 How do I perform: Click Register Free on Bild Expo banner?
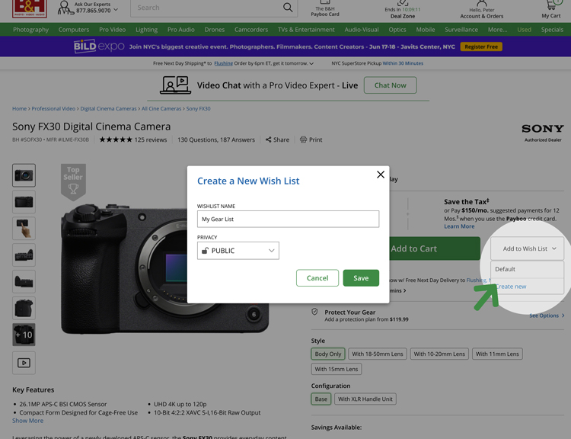(x=481, y=46)
